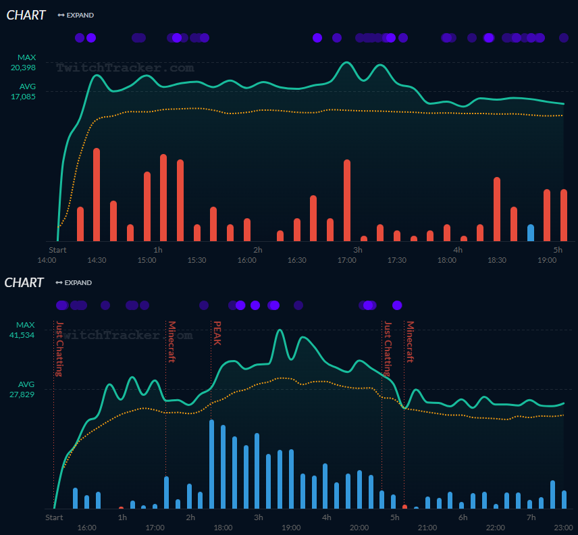Click the expand arrows icon beside bottom CHART title
Image resolution: width=578 pixels, height=535 pixels.
click(59, 283)
